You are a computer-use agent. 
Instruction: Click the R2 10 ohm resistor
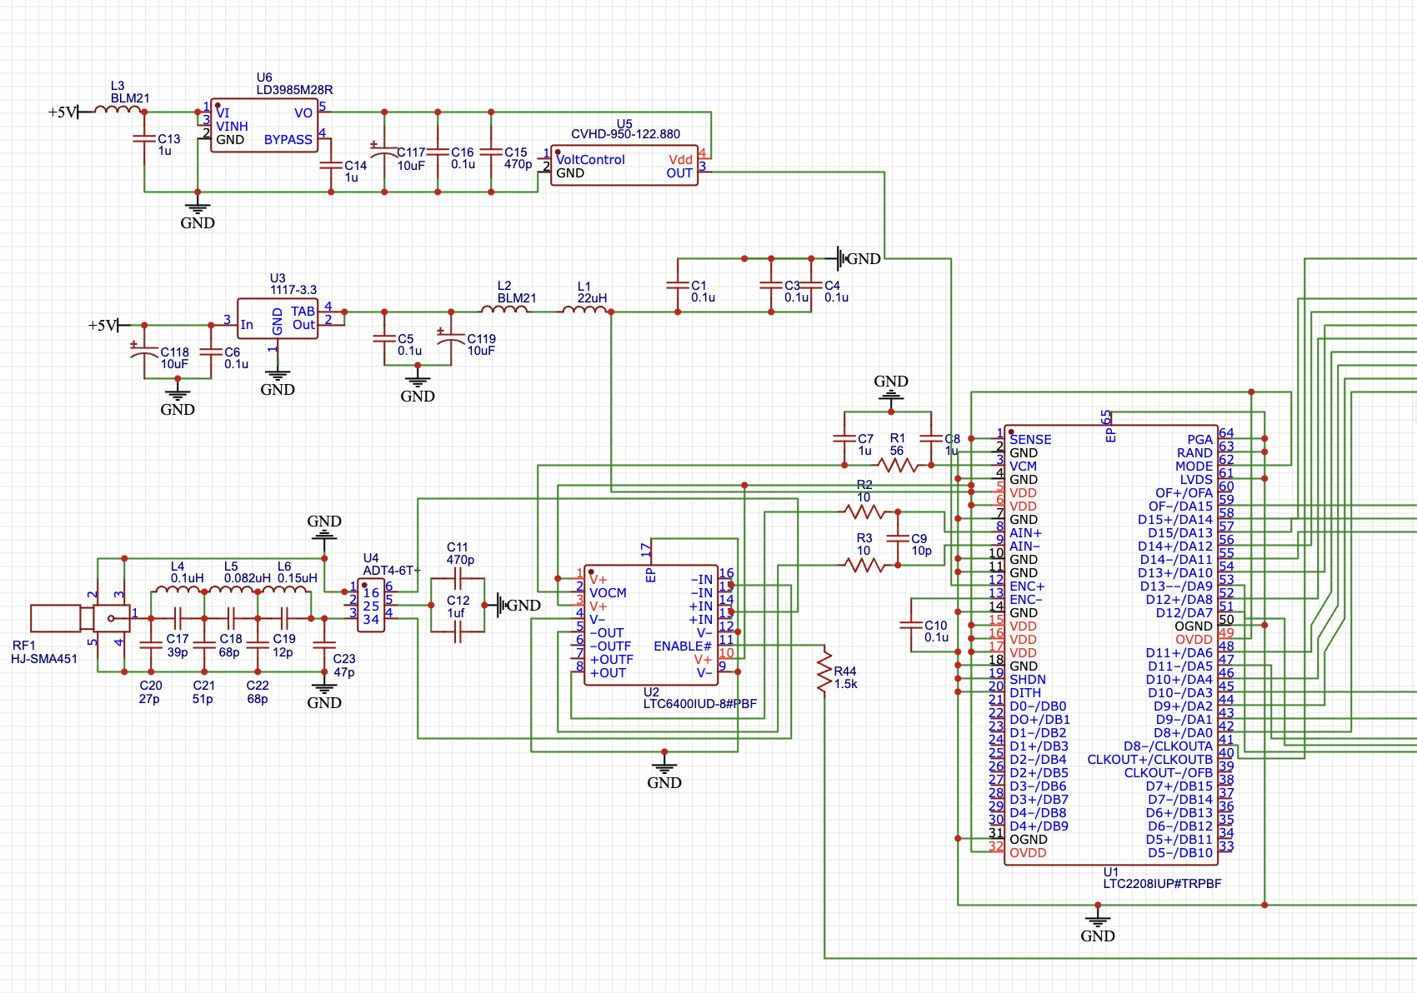tap(864, 511)
